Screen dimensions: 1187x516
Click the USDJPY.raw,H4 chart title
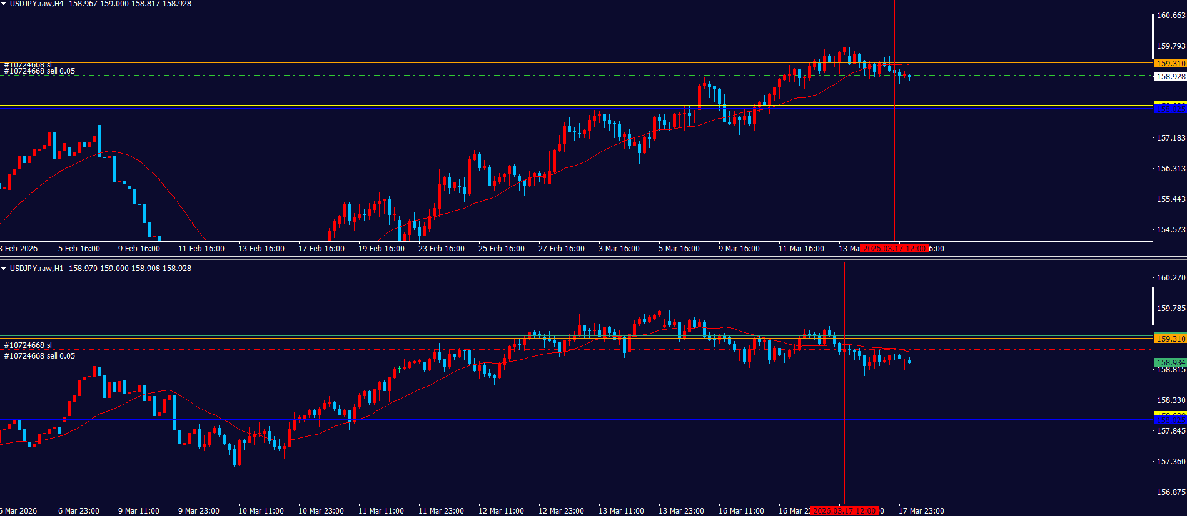[x=36, y=4]
